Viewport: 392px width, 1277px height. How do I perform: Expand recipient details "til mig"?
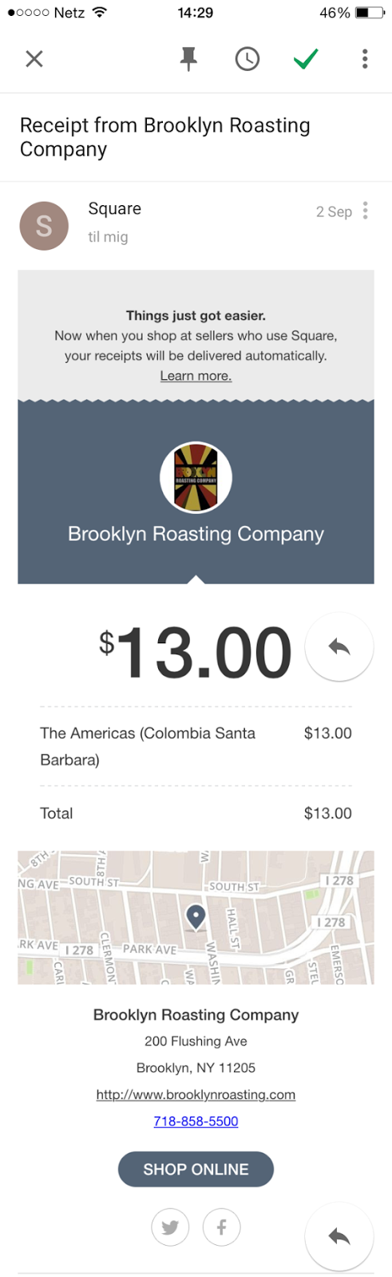[108, 236]
